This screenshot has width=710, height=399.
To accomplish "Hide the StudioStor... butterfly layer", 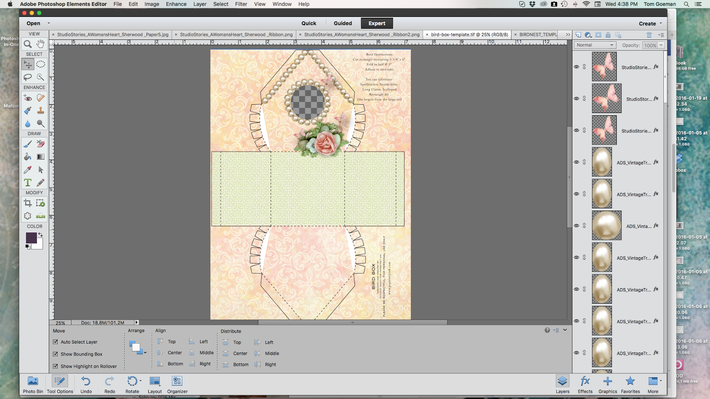I will tap(576, 98).
